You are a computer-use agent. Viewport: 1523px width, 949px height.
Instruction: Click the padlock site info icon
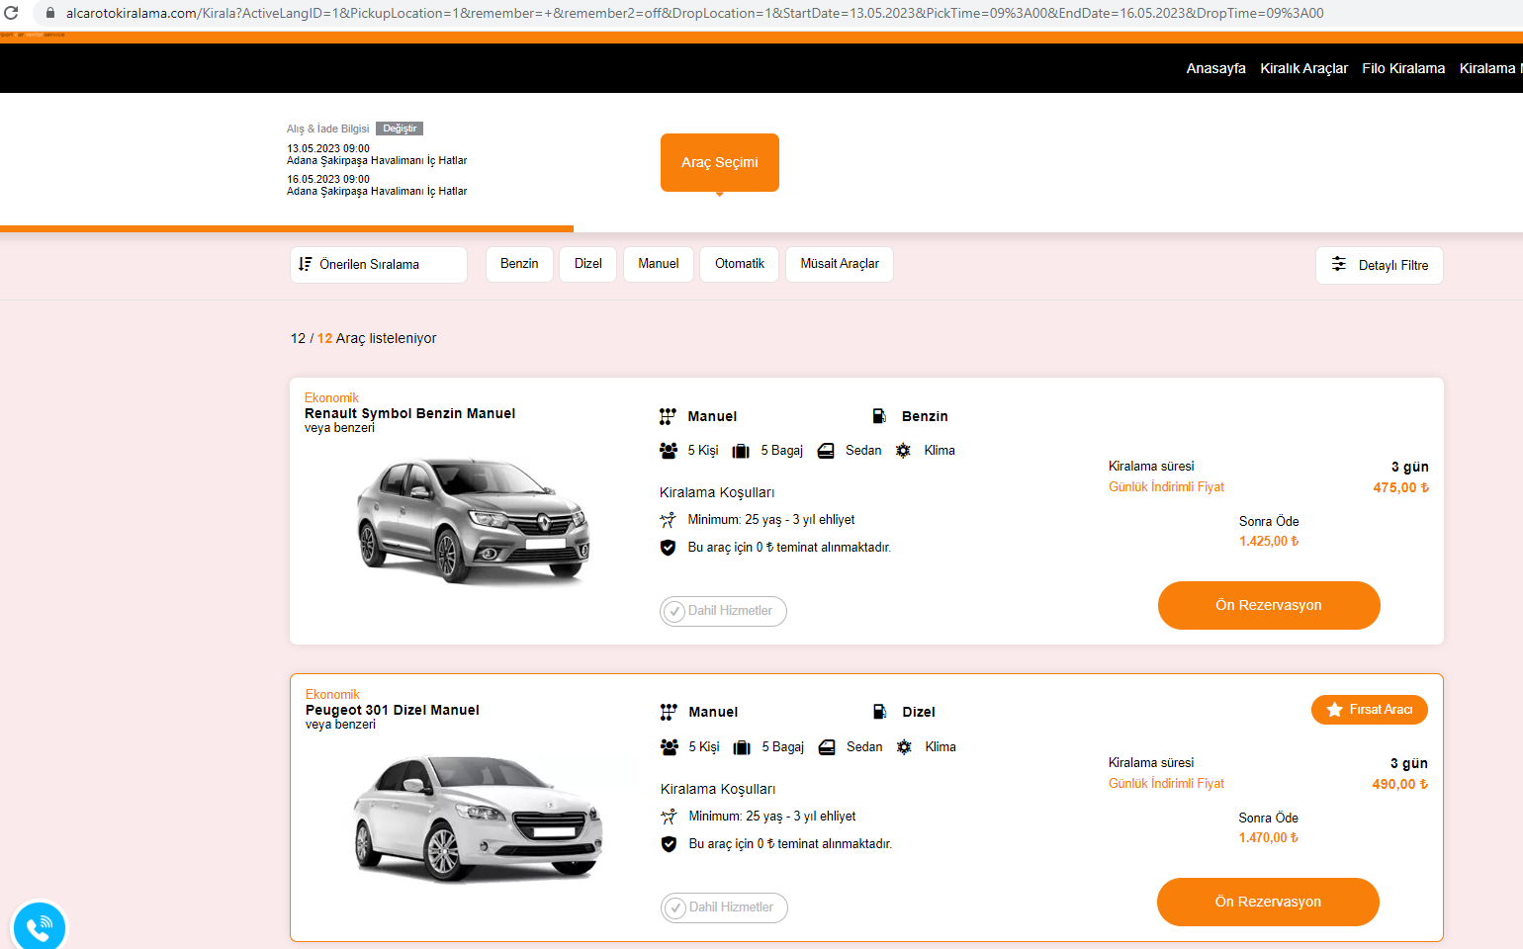click(50, 13)
